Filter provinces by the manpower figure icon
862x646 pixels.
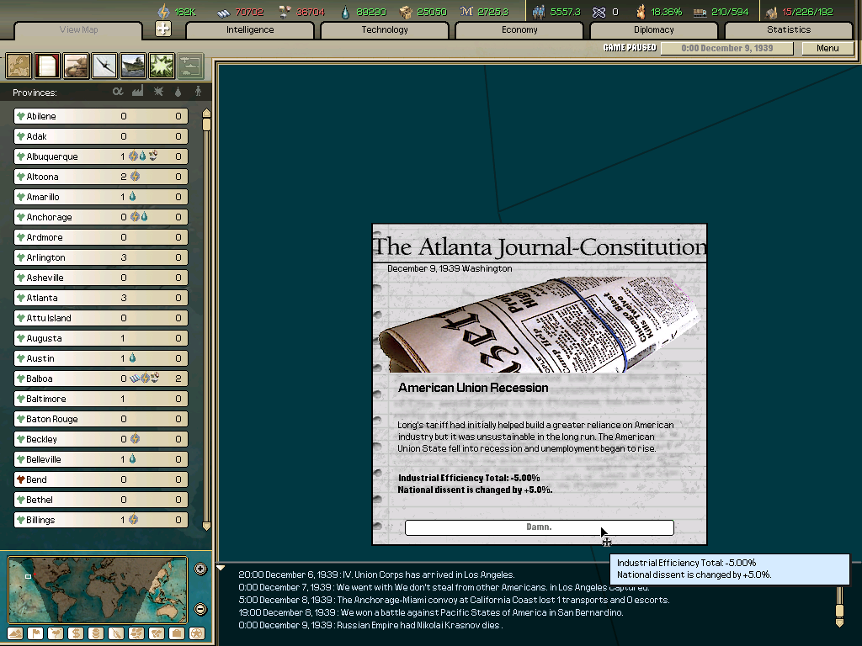pos(196,93)
